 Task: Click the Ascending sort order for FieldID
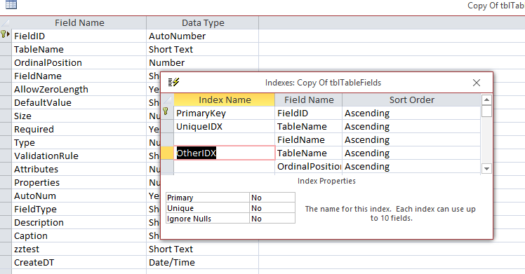coord(411,114)
